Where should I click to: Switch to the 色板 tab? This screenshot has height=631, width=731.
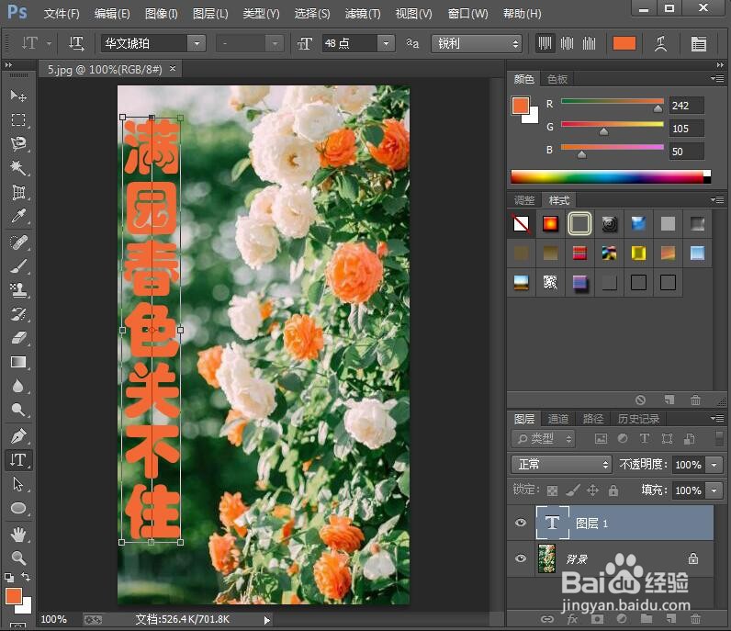pyautogui.click(x=557, y=79)
